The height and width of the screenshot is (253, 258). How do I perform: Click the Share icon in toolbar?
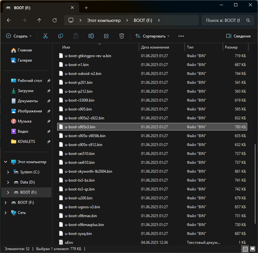pyautogui.click(x=106, y=36)
